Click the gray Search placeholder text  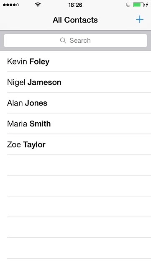80,41
